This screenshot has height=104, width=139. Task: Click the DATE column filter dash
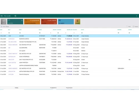pyautogui.click(x=1, y=33)
